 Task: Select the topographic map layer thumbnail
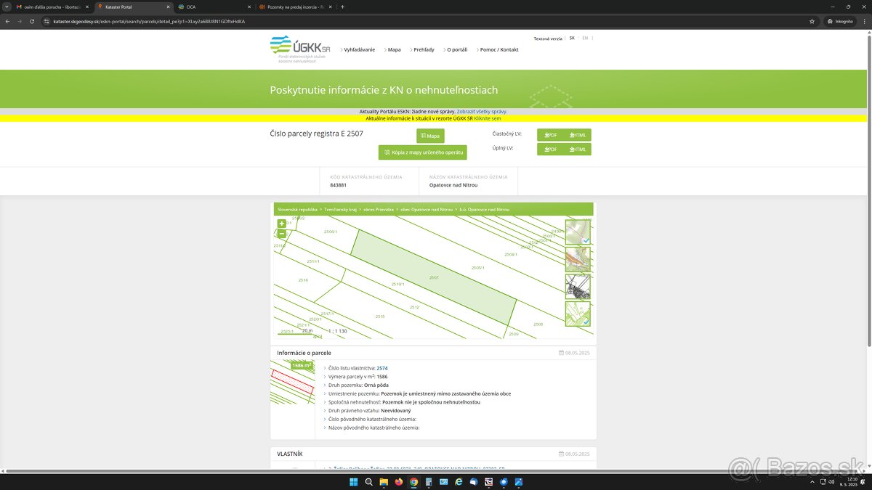pyautogui.click(x=578, y=259)
